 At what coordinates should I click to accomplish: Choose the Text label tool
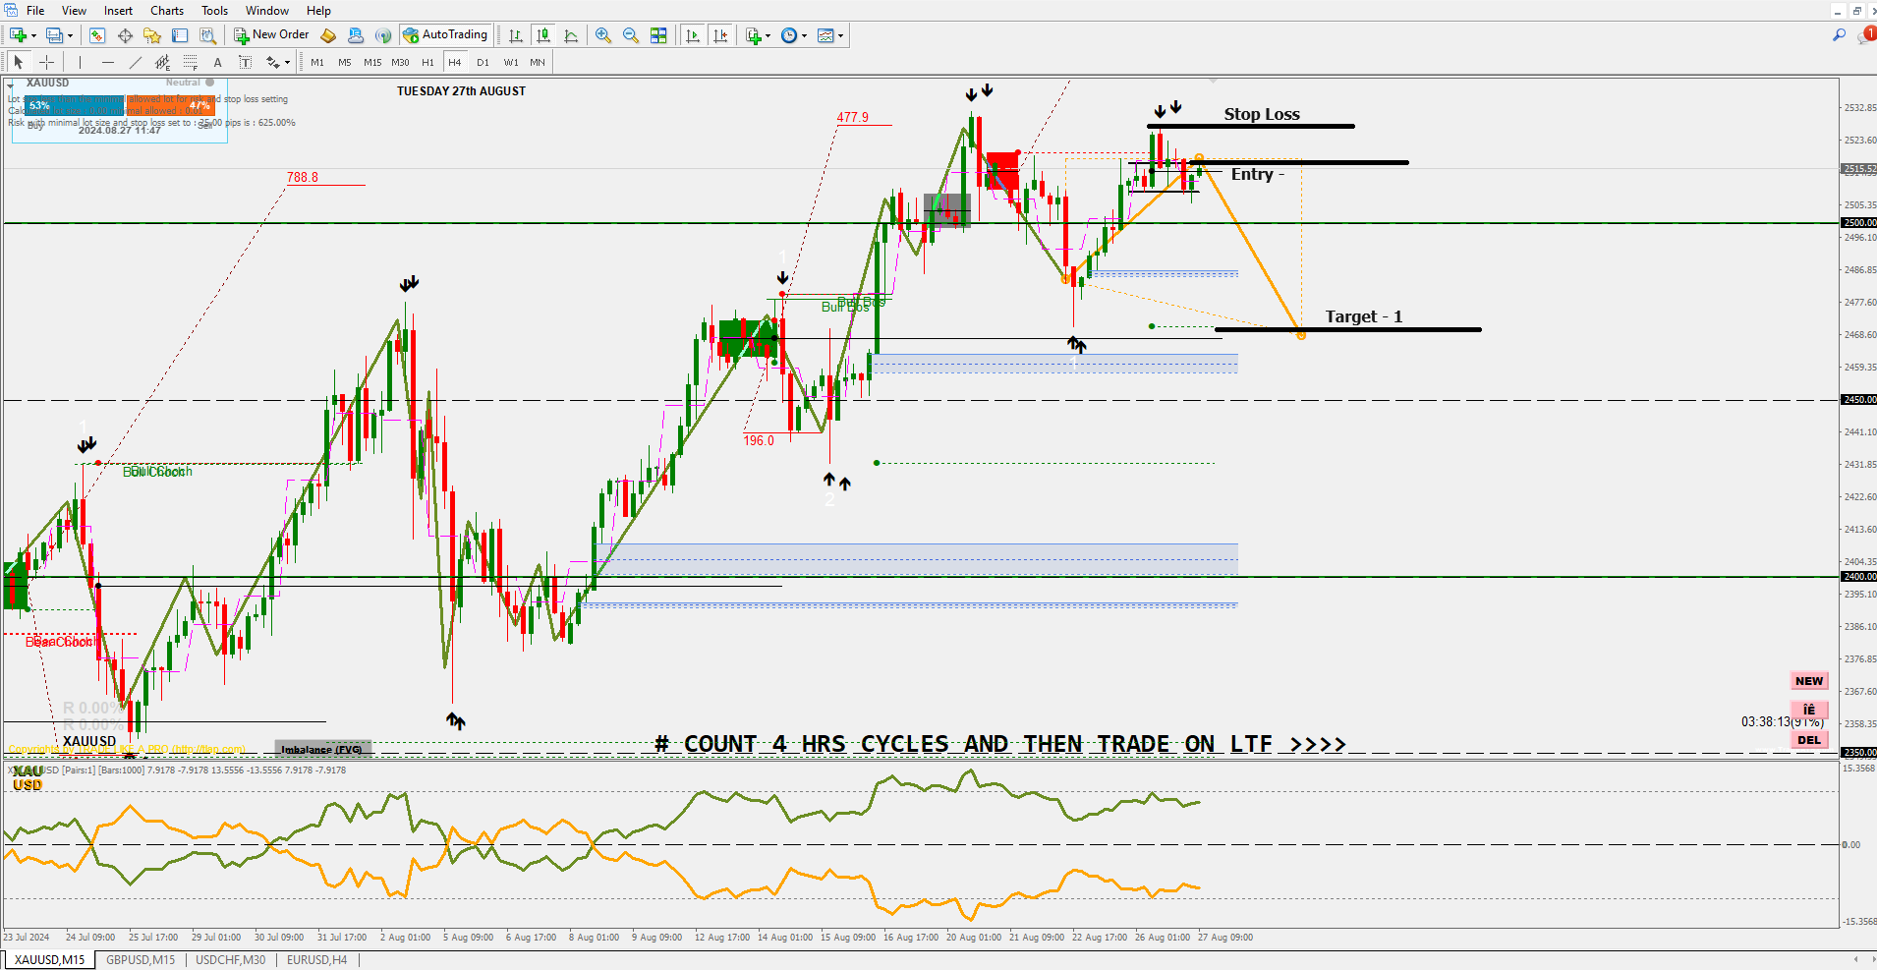[218, 62]
